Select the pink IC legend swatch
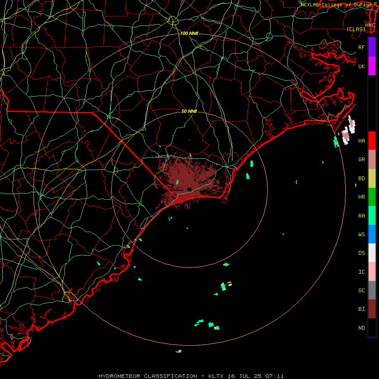Screen dimensions: 379x379 (x=372, y=272)
